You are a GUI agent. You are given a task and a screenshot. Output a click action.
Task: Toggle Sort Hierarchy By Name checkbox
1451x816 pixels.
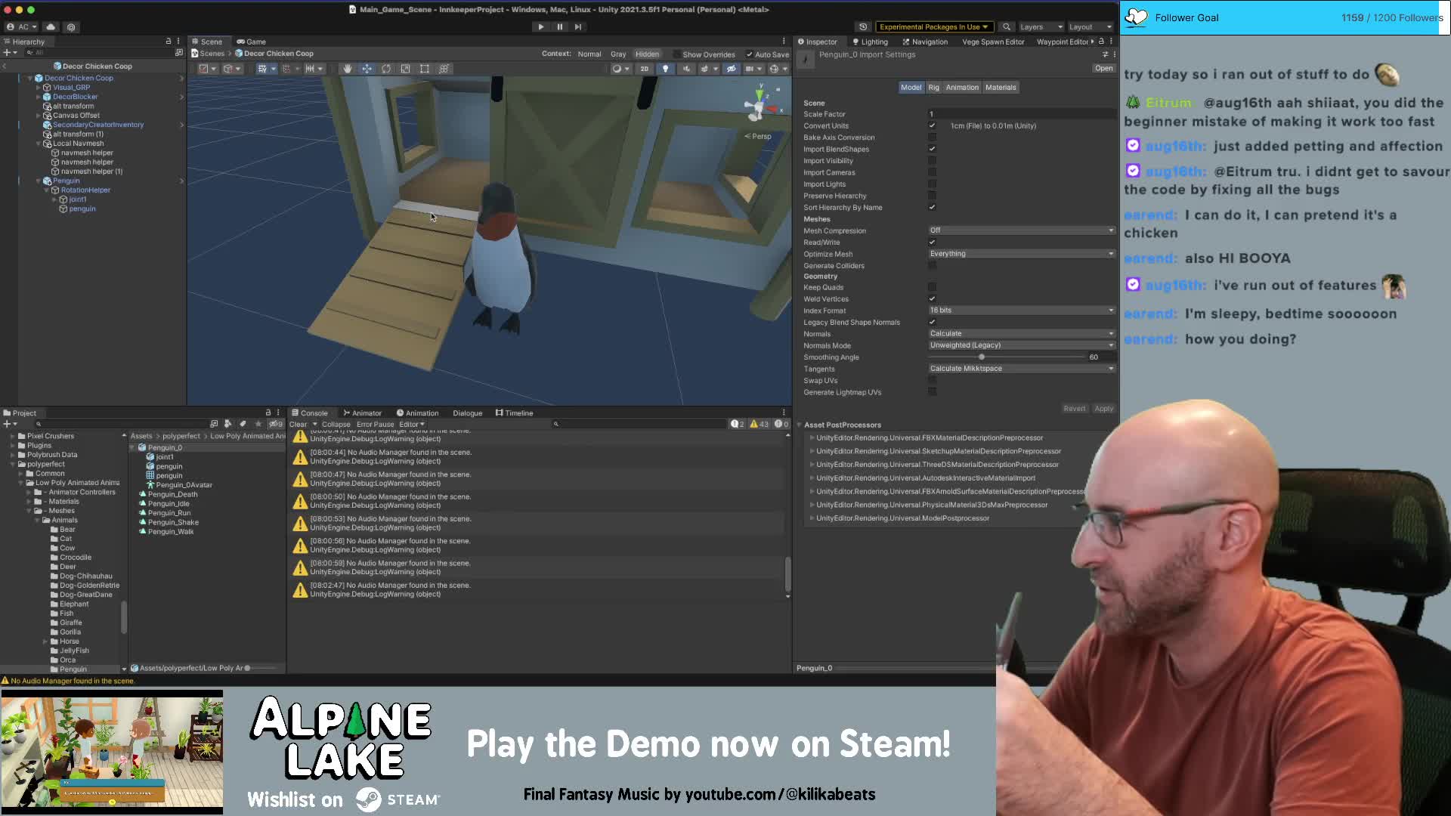(932, 208)
